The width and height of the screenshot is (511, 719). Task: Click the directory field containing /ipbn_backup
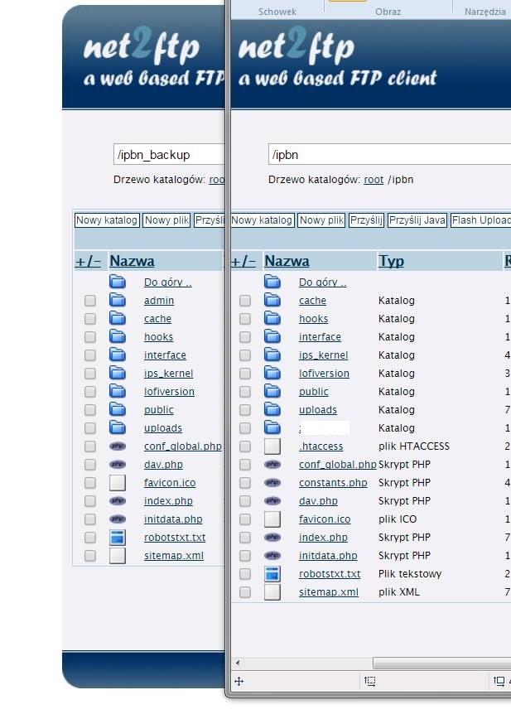tap(169, 155)
